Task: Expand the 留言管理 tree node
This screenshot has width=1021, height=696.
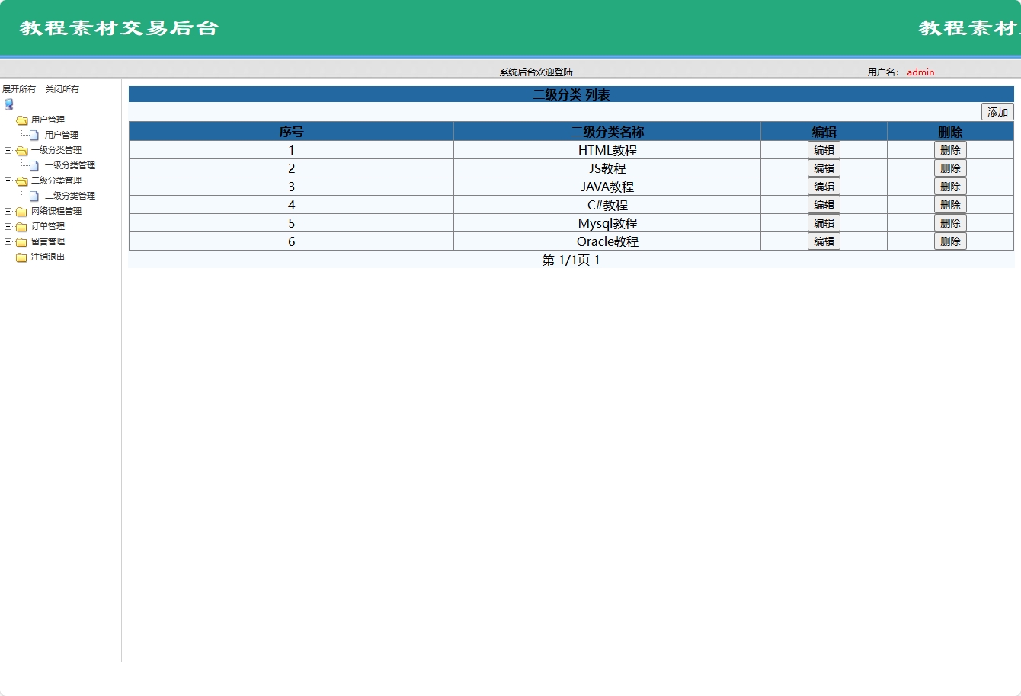Action: click(8, 241)
